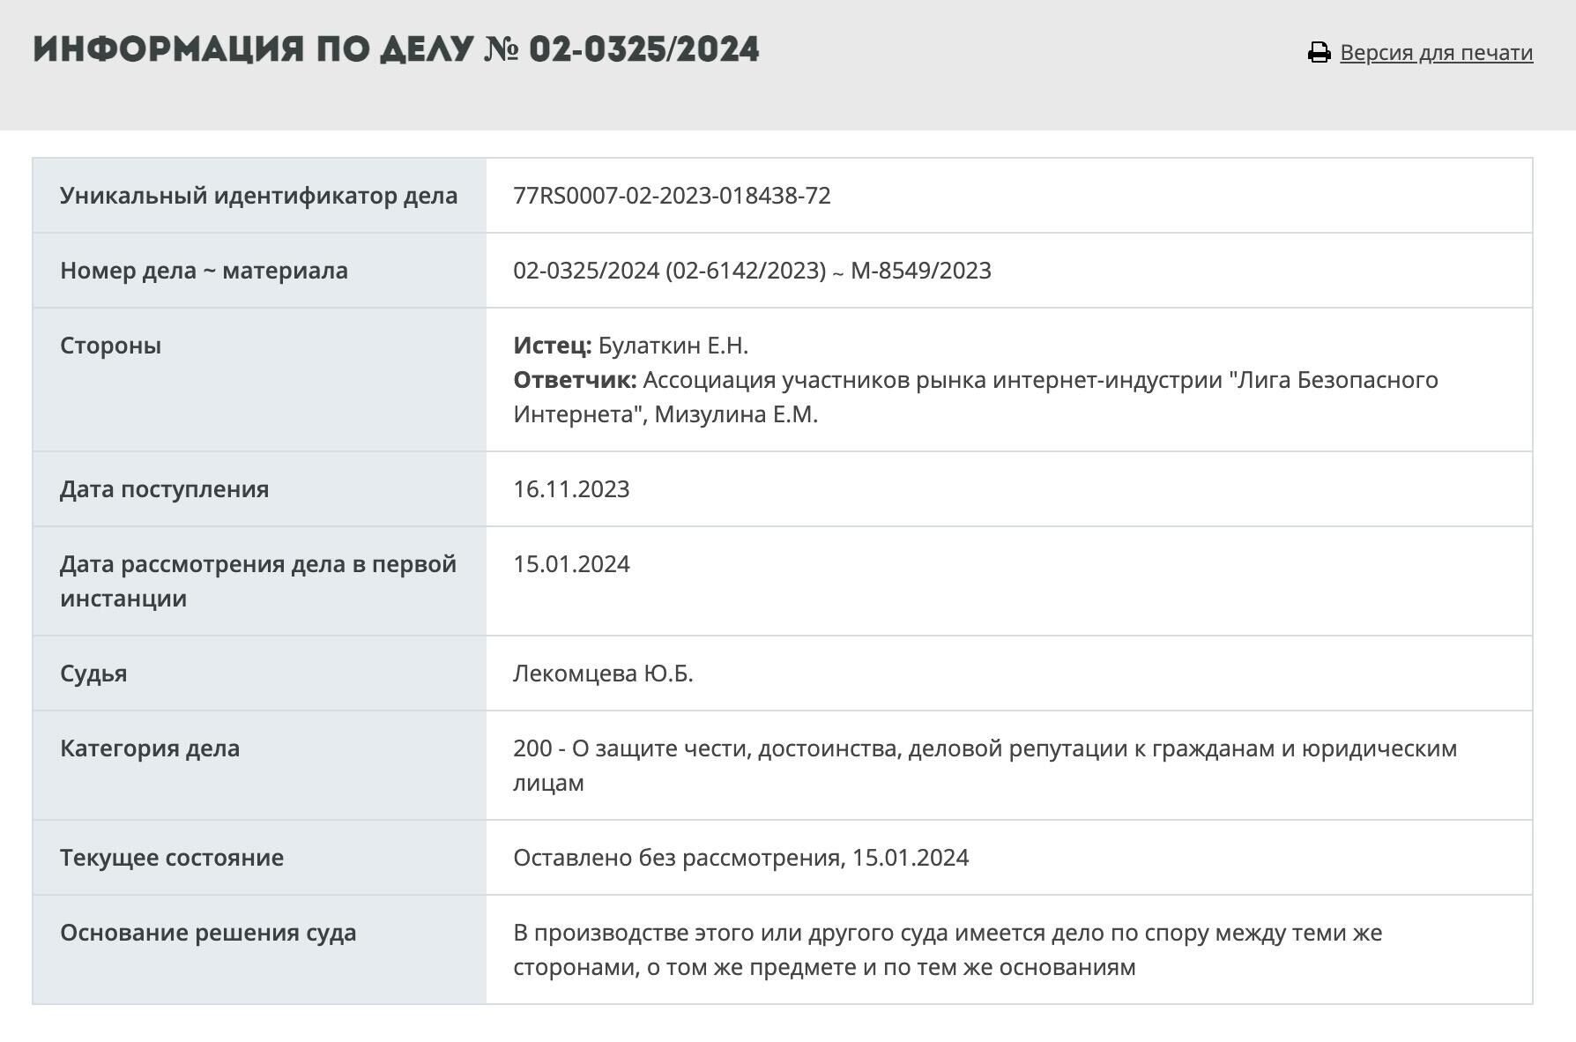Select the label 'Дата поступления'
This screenshot has width=1576, height=1042.
(164, 489)
